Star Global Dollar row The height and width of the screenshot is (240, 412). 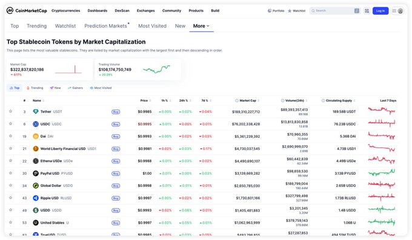tap(10, 185)
